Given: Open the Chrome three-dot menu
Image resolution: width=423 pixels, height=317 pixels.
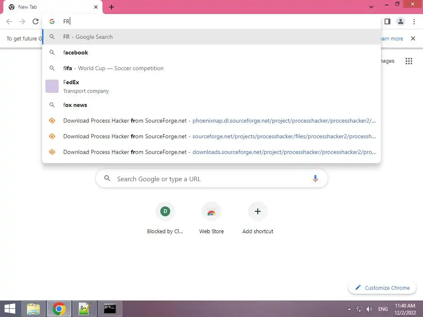Looking at the screenshot, I should tap(414, 21).
